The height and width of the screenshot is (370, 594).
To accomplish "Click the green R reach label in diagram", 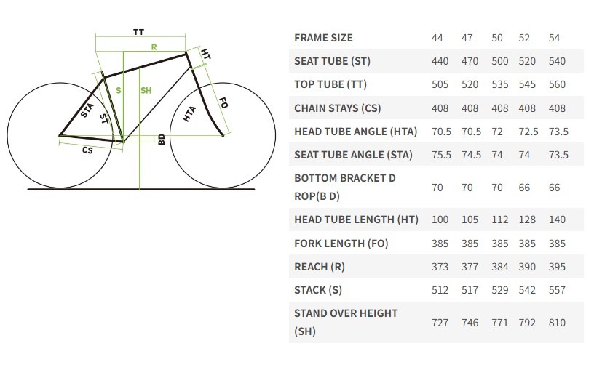I will [154, 47].
